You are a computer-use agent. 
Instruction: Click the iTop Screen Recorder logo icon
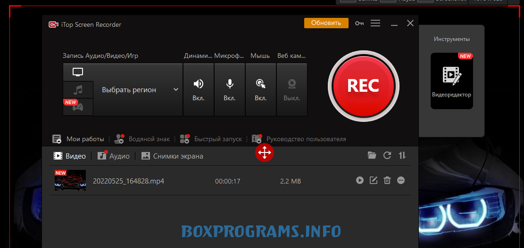53,24
